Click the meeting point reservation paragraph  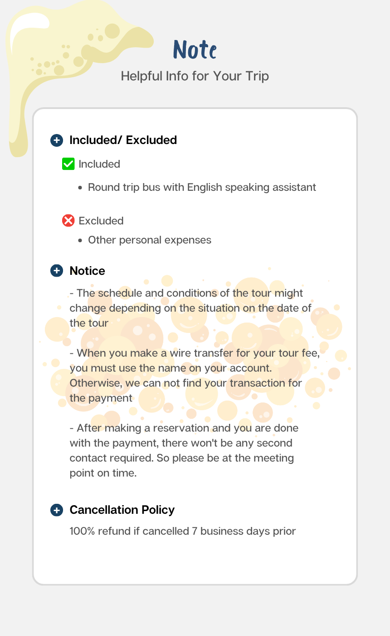click(184, 450)
